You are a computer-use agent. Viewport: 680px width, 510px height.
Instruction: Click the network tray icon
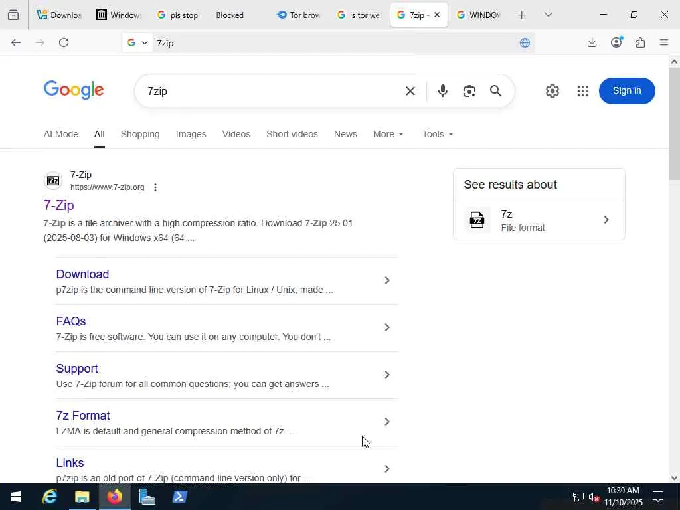click(578, 497)
